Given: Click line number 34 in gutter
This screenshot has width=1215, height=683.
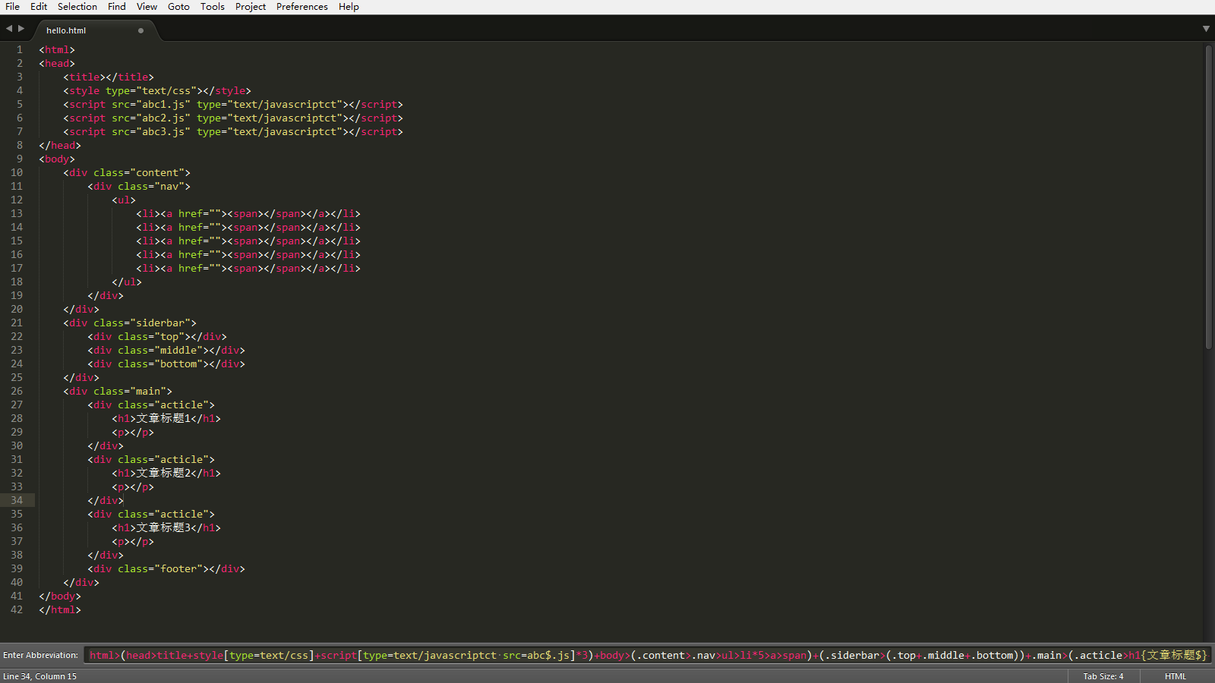Looking at the screenshot, I should (17, 500).
